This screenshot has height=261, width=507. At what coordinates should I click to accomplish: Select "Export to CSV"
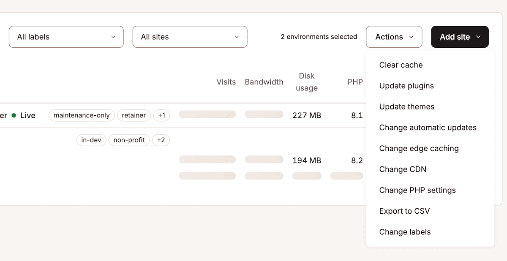[404, 211]
